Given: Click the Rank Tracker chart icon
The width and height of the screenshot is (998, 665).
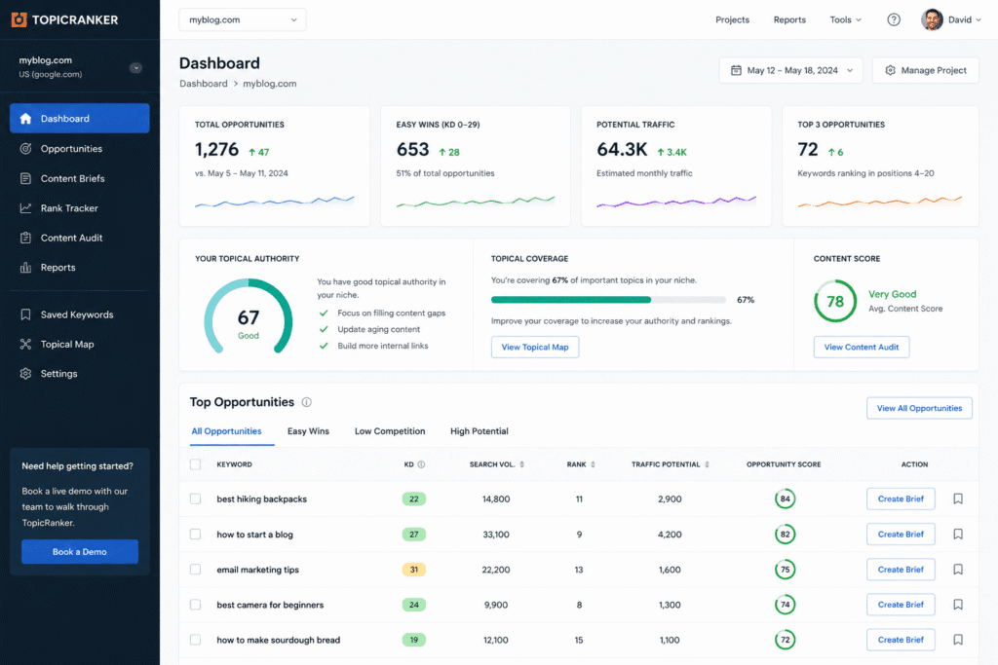Looking at the screenshot, I should pyautogui.click(x=25, y=208).
